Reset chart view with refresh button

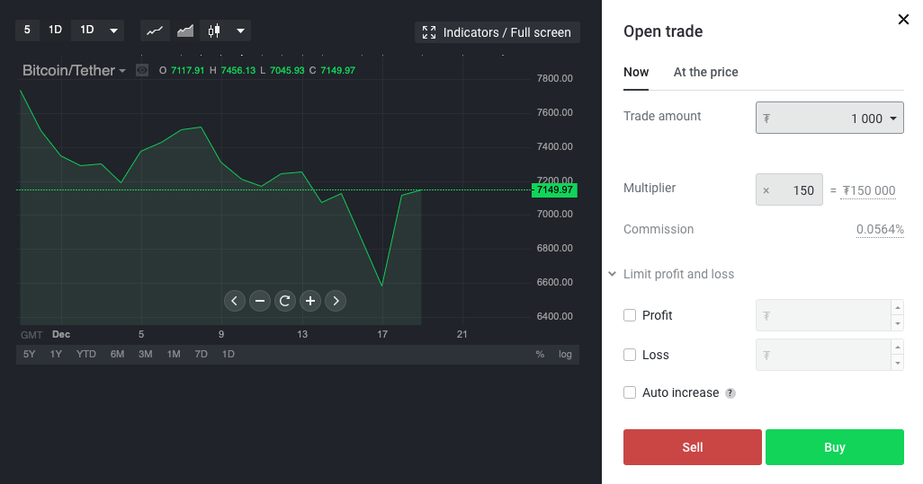(x=284, y=301)
